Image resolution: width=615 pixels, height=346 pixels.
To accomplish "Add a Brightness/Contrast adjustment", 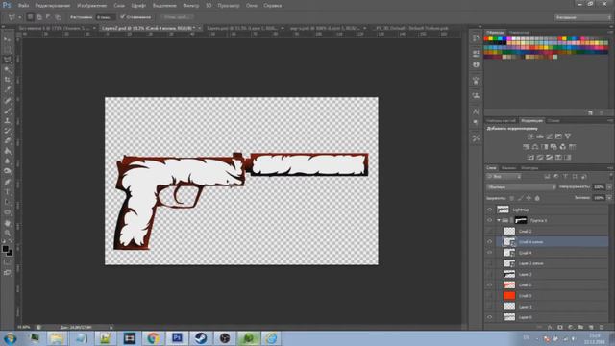I will [x=530, y=136].
